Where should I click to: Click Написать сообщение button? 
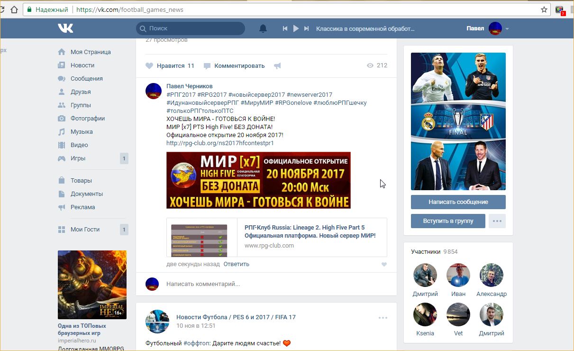(x=458, y=202)
